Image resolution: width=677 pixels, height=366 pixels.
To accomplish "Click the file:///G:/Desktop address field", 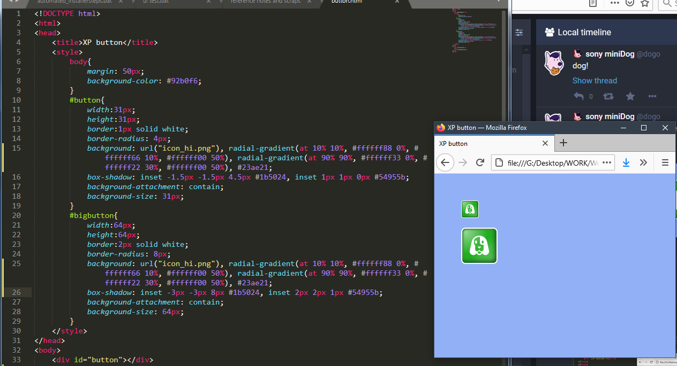I will (552, 162).
